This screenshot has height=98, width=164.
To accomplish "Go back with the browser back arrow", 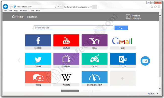I will (x=5, y=7).
